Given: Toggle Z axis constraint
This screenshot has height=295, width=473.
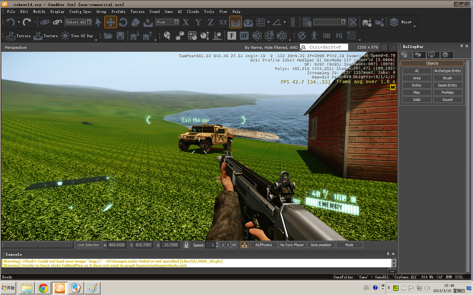Looking at the screenshot, I should (x=211, y=22).
